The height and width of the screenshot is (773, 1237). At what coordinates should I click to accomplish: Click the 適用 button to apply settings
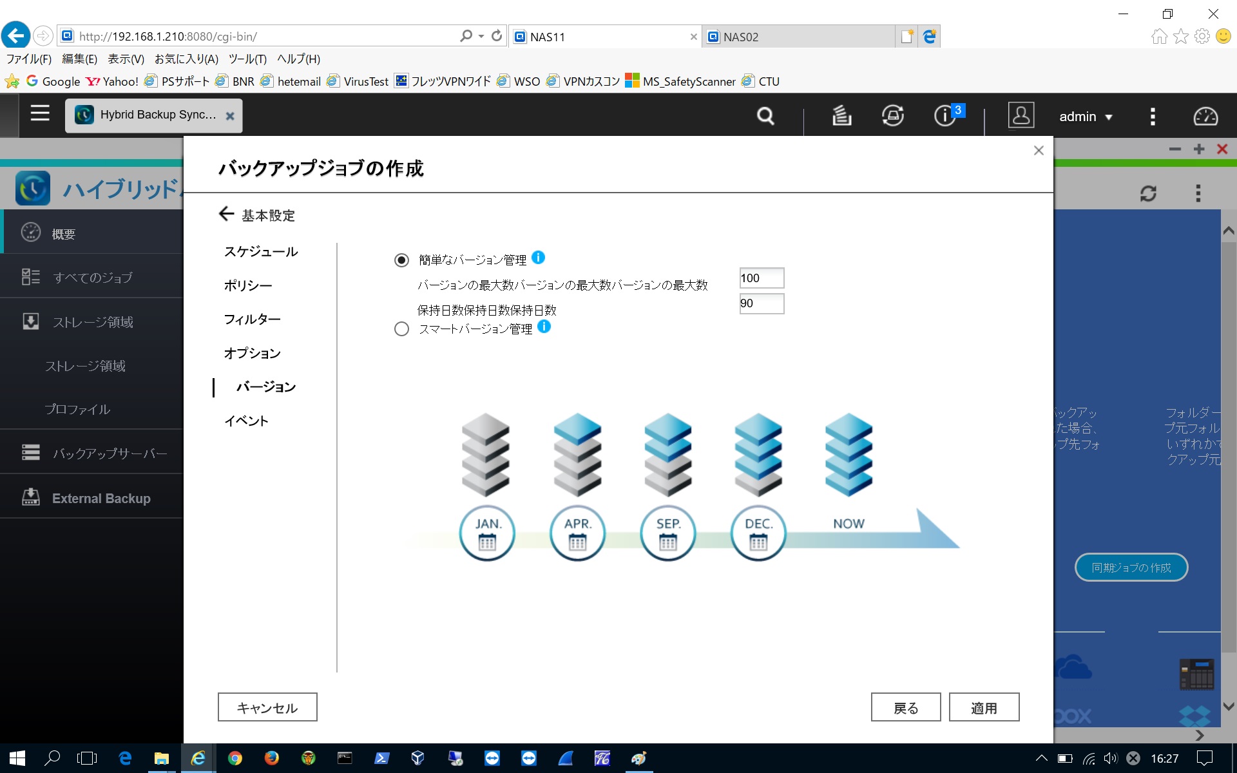point(984,707)
